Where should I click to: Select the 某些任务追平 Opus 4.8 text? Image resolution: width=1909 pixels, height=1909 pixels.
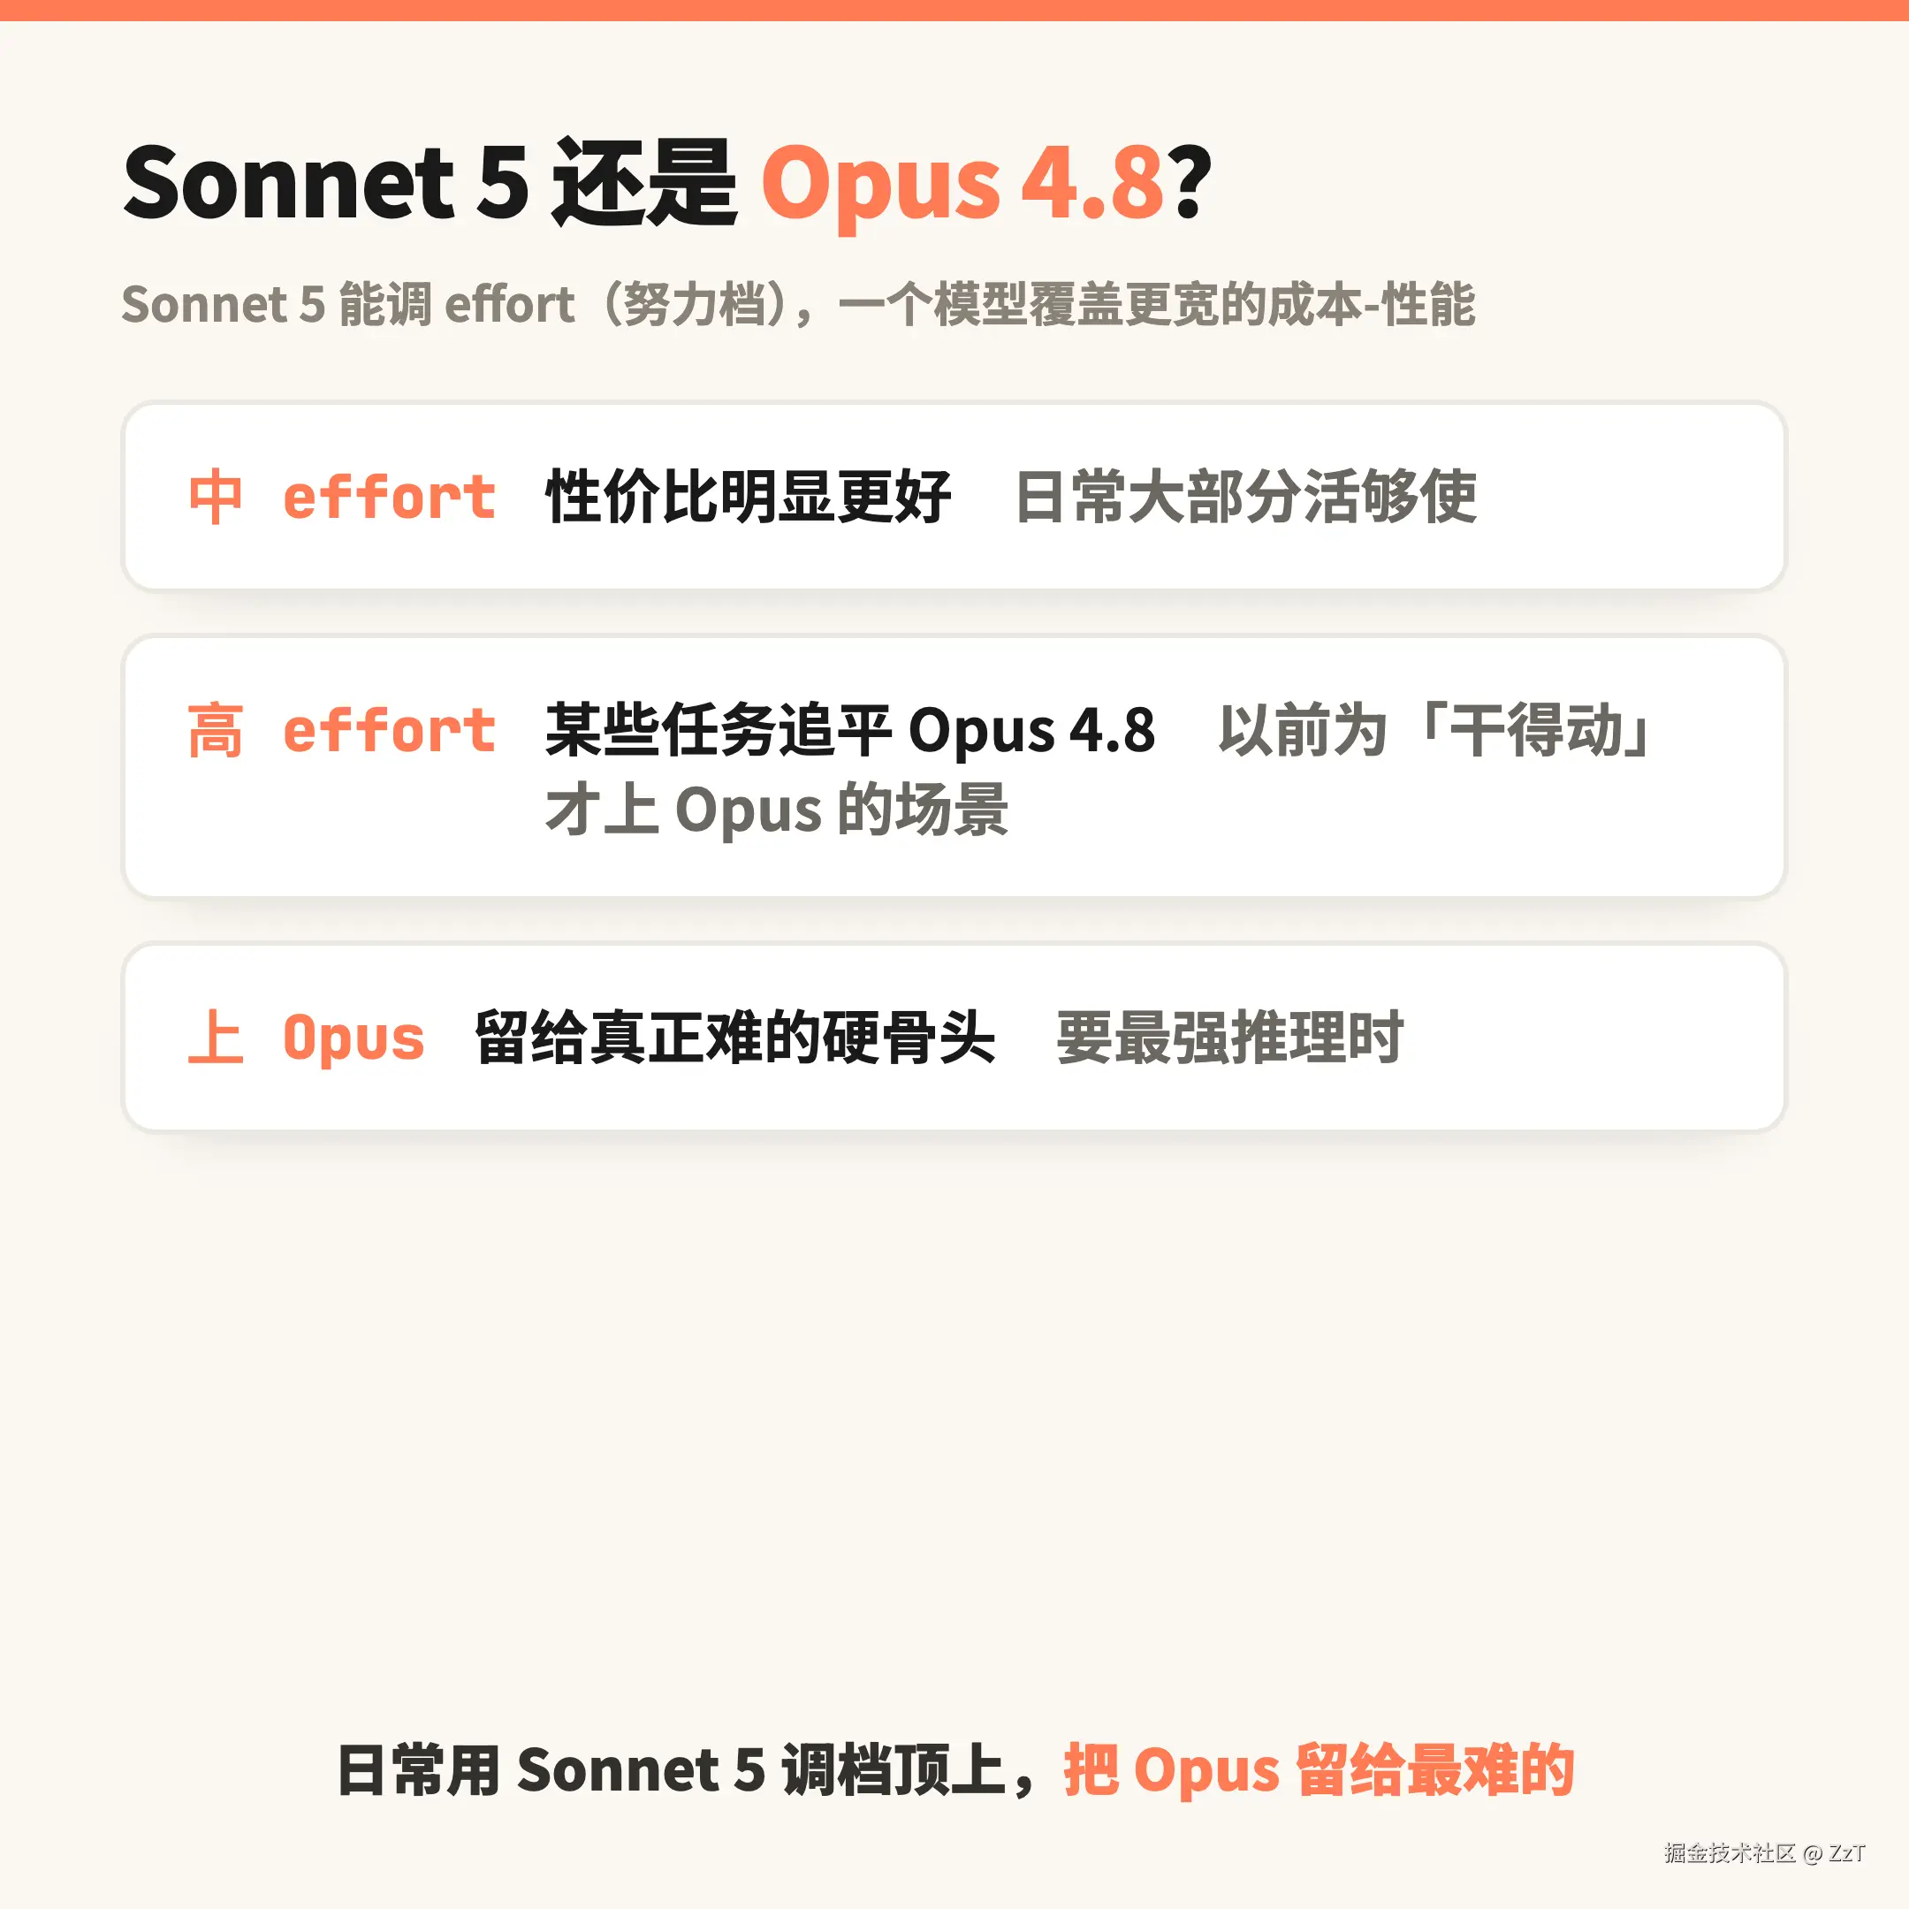coord(849,730)
